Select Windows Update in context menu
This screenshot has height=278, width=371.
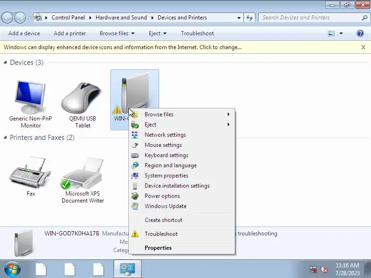point(182,206)
